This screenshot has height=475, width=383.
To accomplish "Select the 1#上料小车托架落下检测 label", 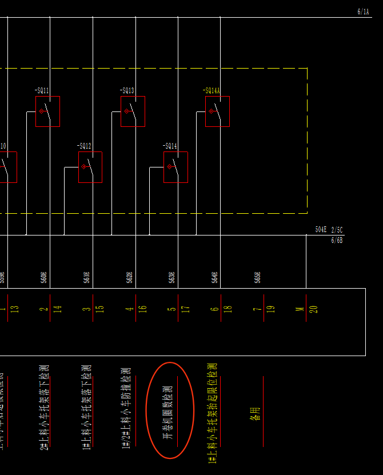I will [x=87, y=408].
